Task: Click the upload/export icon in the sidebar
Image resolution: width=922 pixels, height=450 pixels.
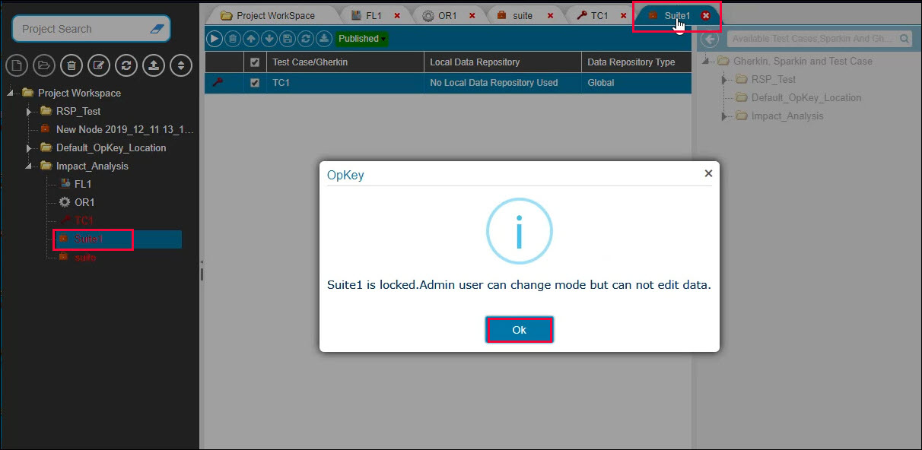Action: (154, 65)
